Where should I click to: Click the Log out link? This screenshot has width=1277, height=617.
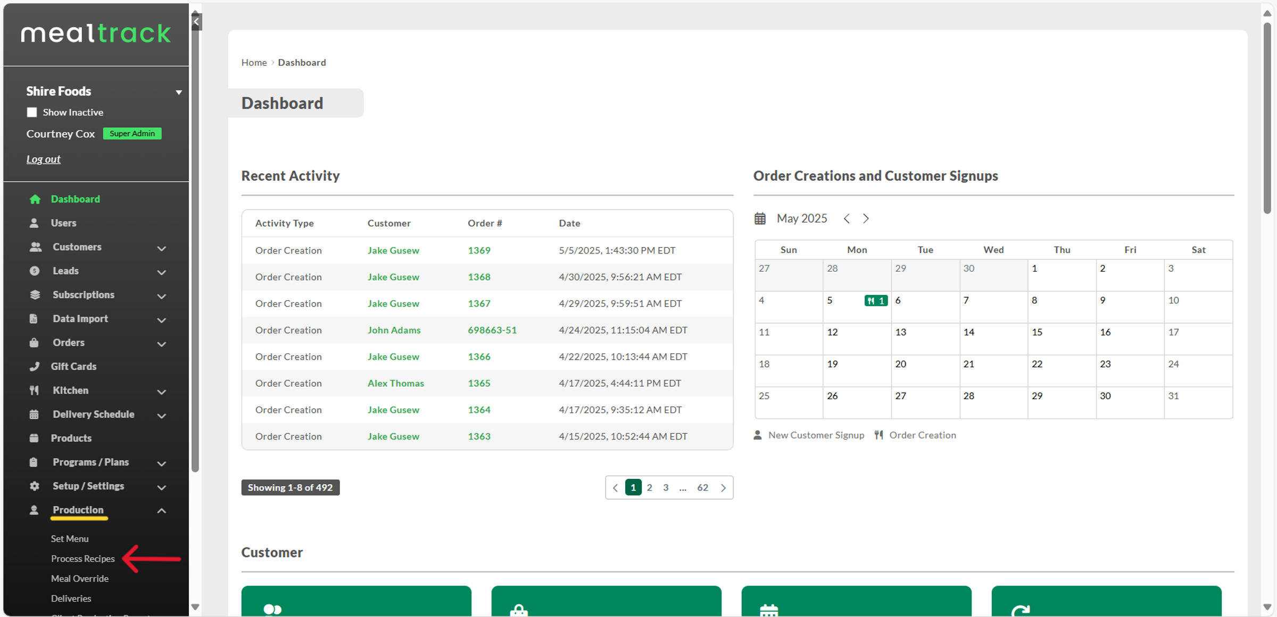[44, 159]
